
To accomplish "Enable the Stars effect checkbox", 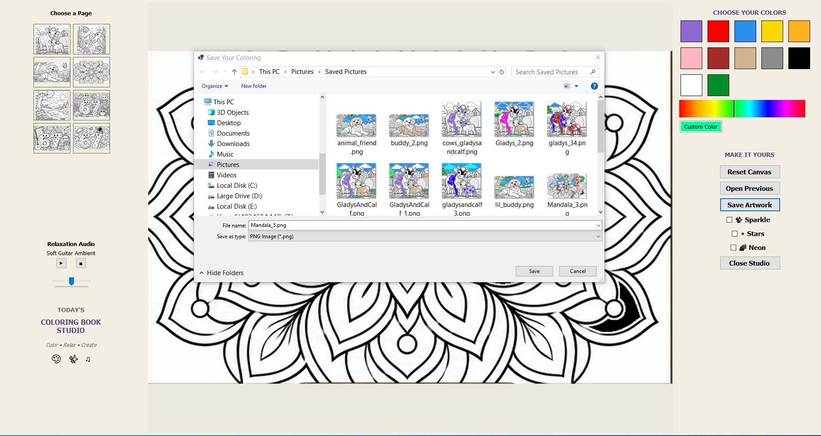I will [735, 234].
